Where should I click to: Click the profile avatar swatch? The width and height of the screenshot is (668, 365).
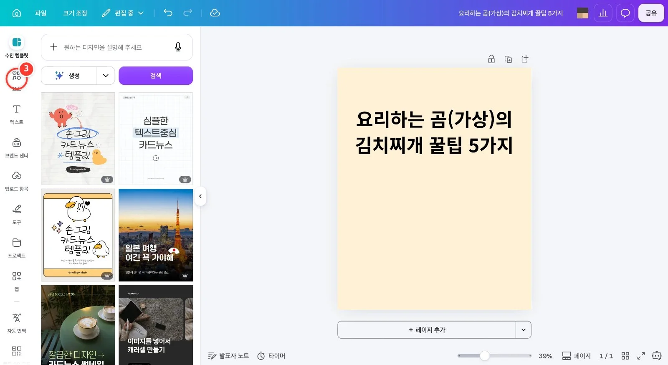pyautogui.click(x=582, y=13)
